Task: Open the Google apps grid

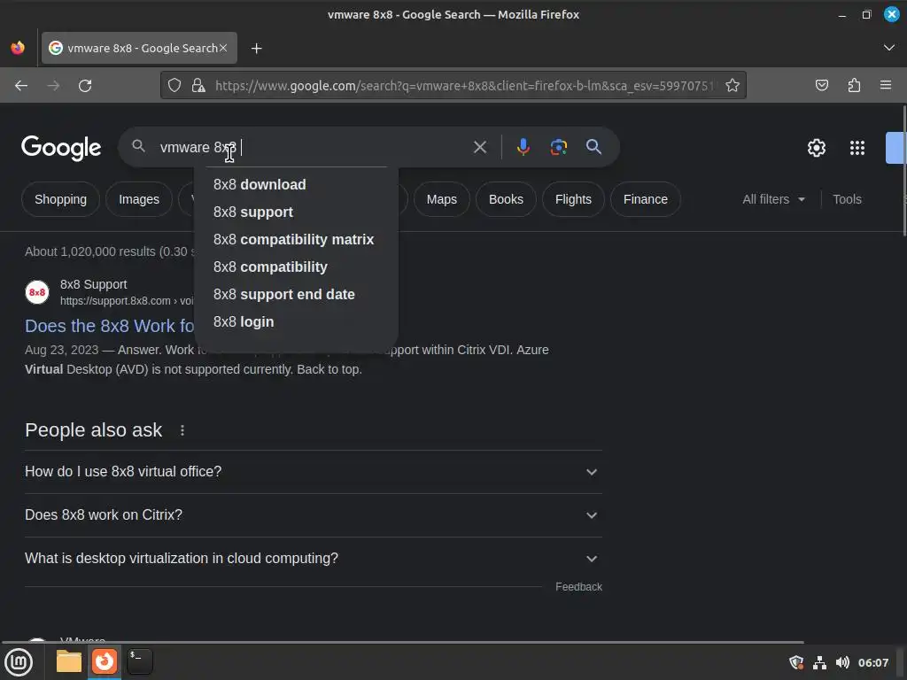Action: point(857,148)
